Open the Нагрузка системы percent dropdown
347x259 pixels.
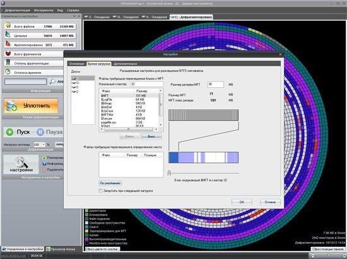[44, 145]
